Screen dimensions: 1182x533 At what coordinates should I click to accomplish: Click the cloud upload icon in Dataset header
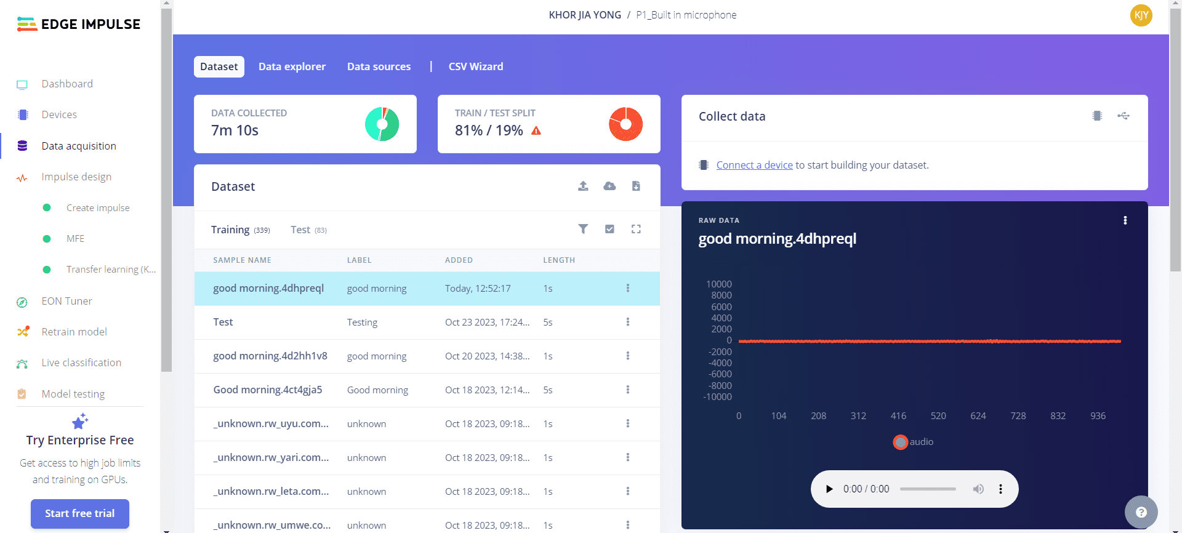pos(609,186)
